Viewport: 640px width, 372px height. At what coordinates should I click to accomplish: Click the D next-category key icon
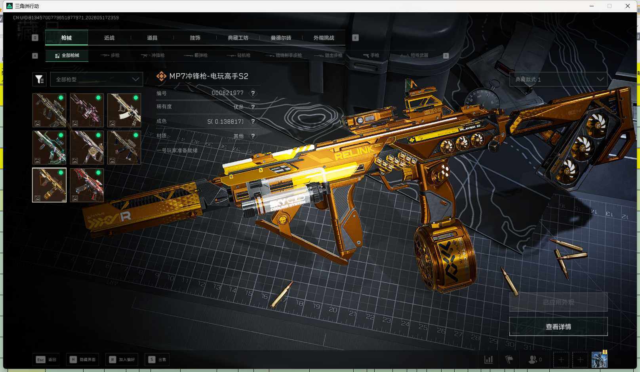[x=446, y=56]
